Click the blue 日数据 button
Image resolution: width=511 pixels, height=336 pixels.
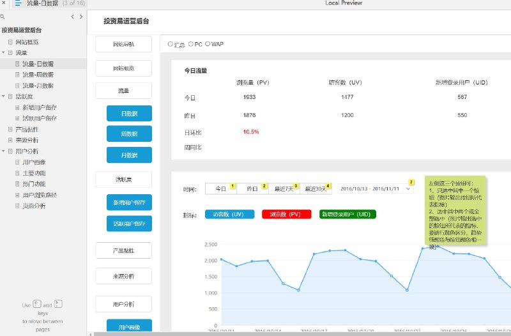pyautogui.click(x=129, y=114)
